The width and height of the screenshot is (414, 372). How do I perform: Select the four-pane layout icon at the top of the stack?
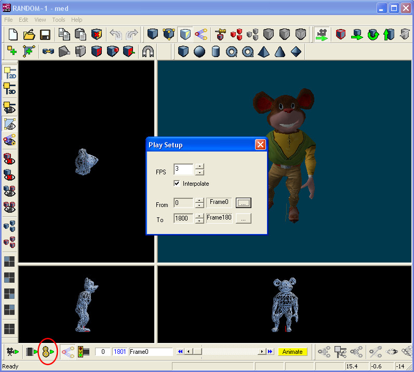9,261
